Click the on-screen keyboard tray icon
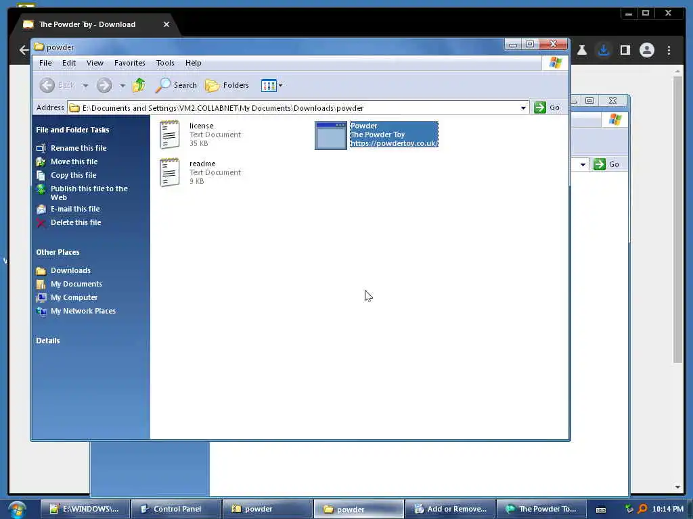The height and width of the screenshot is (519, 693). [601, 510]
